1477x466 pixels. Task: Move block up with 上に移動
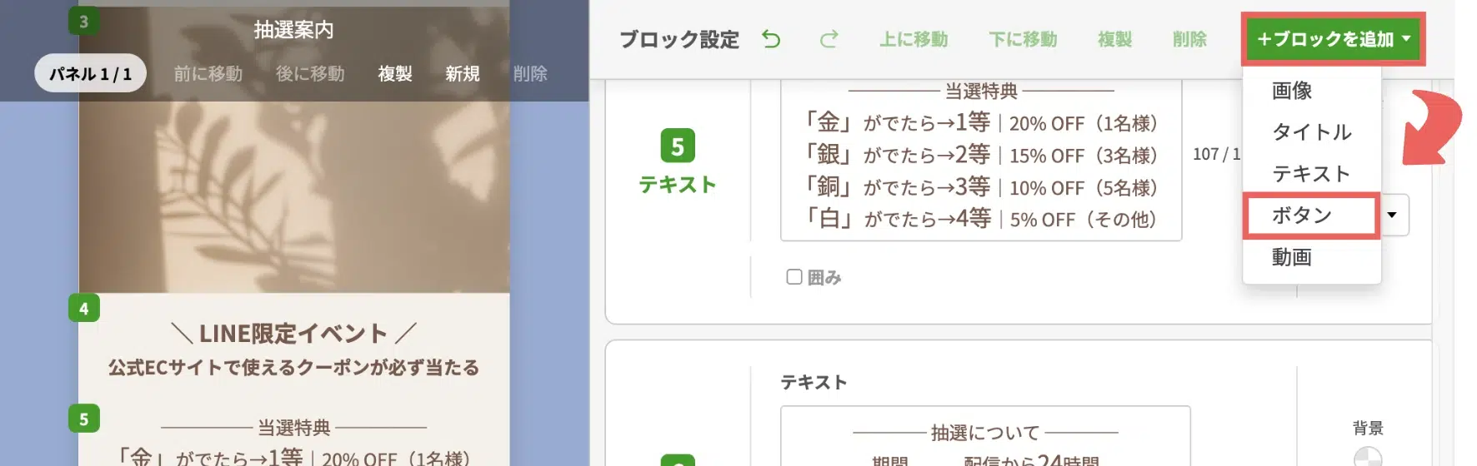point(914,39)
